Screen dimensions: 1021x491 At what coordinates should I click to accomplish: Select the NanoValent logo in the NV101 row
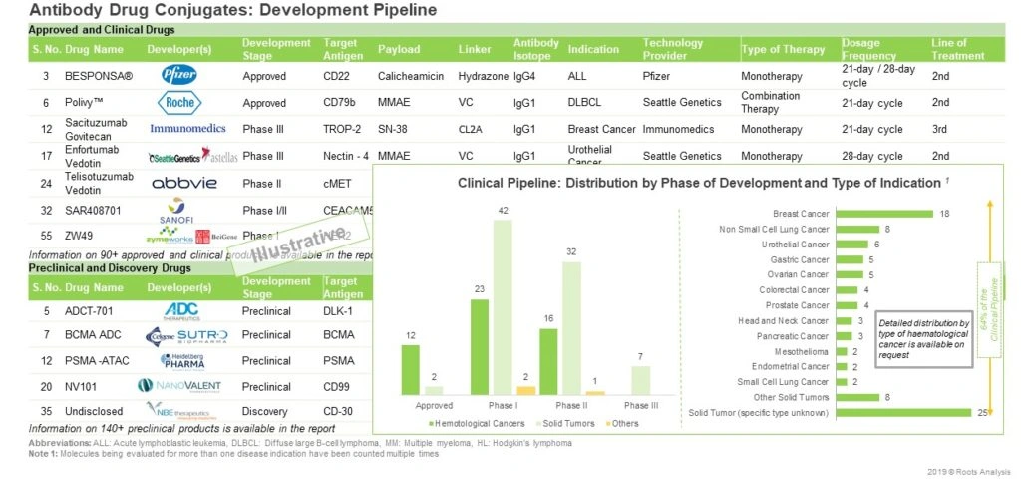coord(179,386)
